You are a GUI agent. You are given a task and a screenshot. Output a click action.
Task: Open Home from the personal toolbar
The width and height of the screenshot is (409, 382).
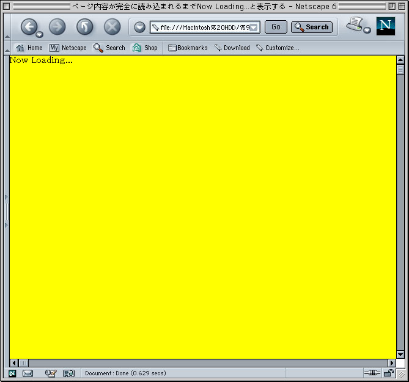(29, 48)
